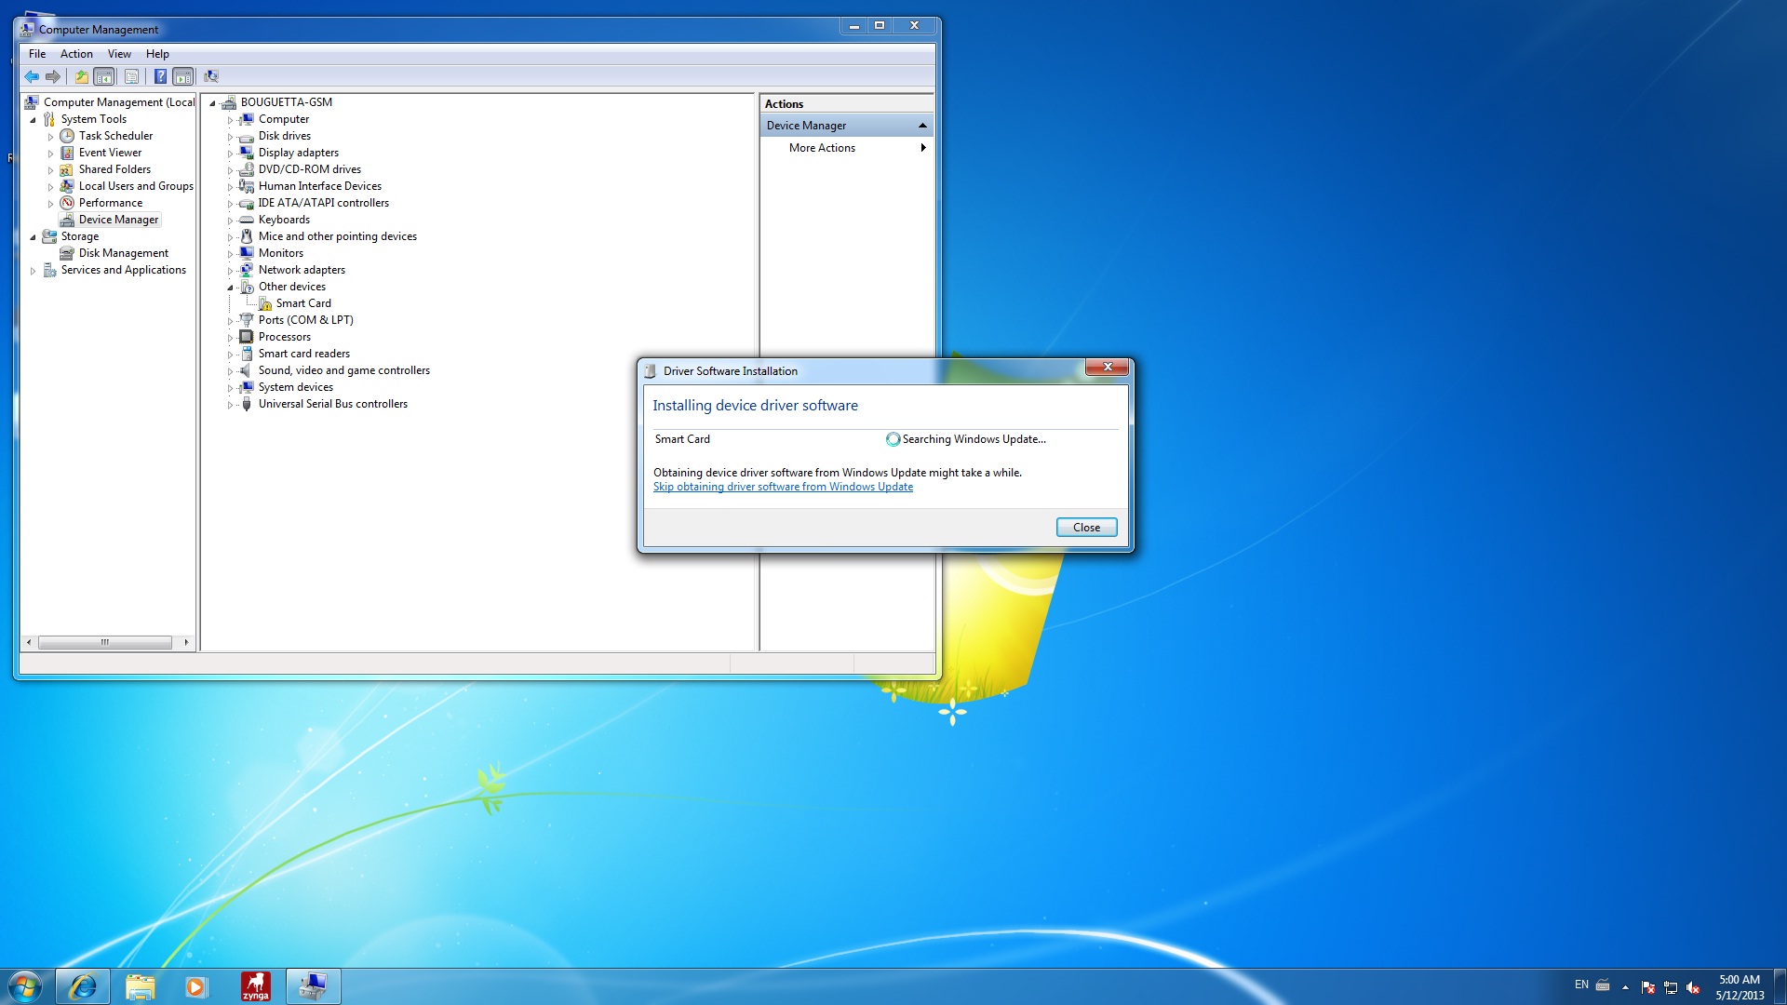Select Disk Management under Storage
The image size is (1787, 1005).
pos(124,253)
